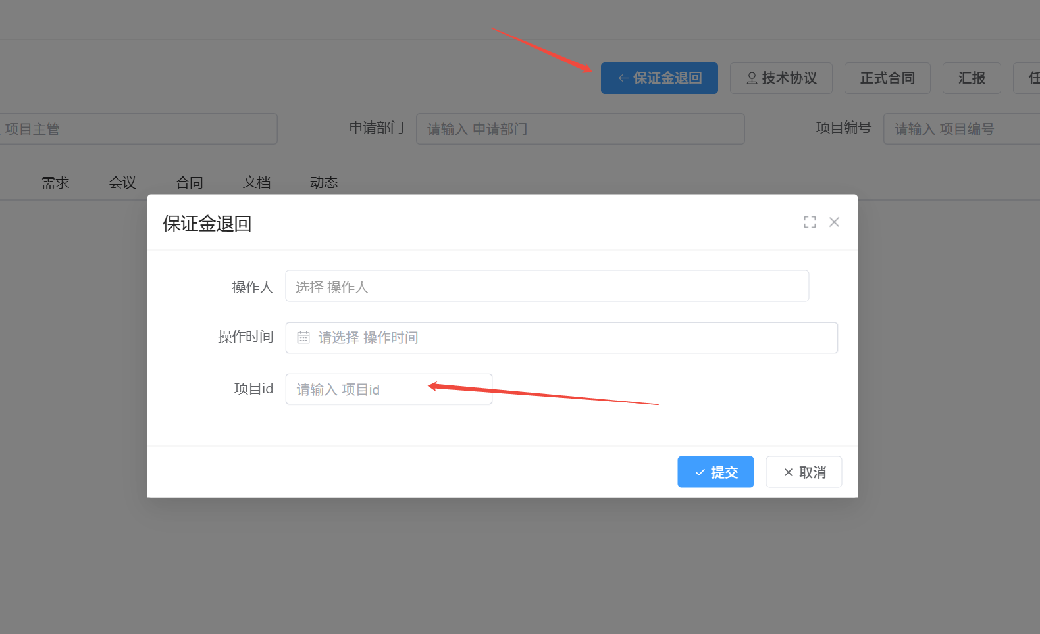Open the 技术协议 button

point(781,78)
